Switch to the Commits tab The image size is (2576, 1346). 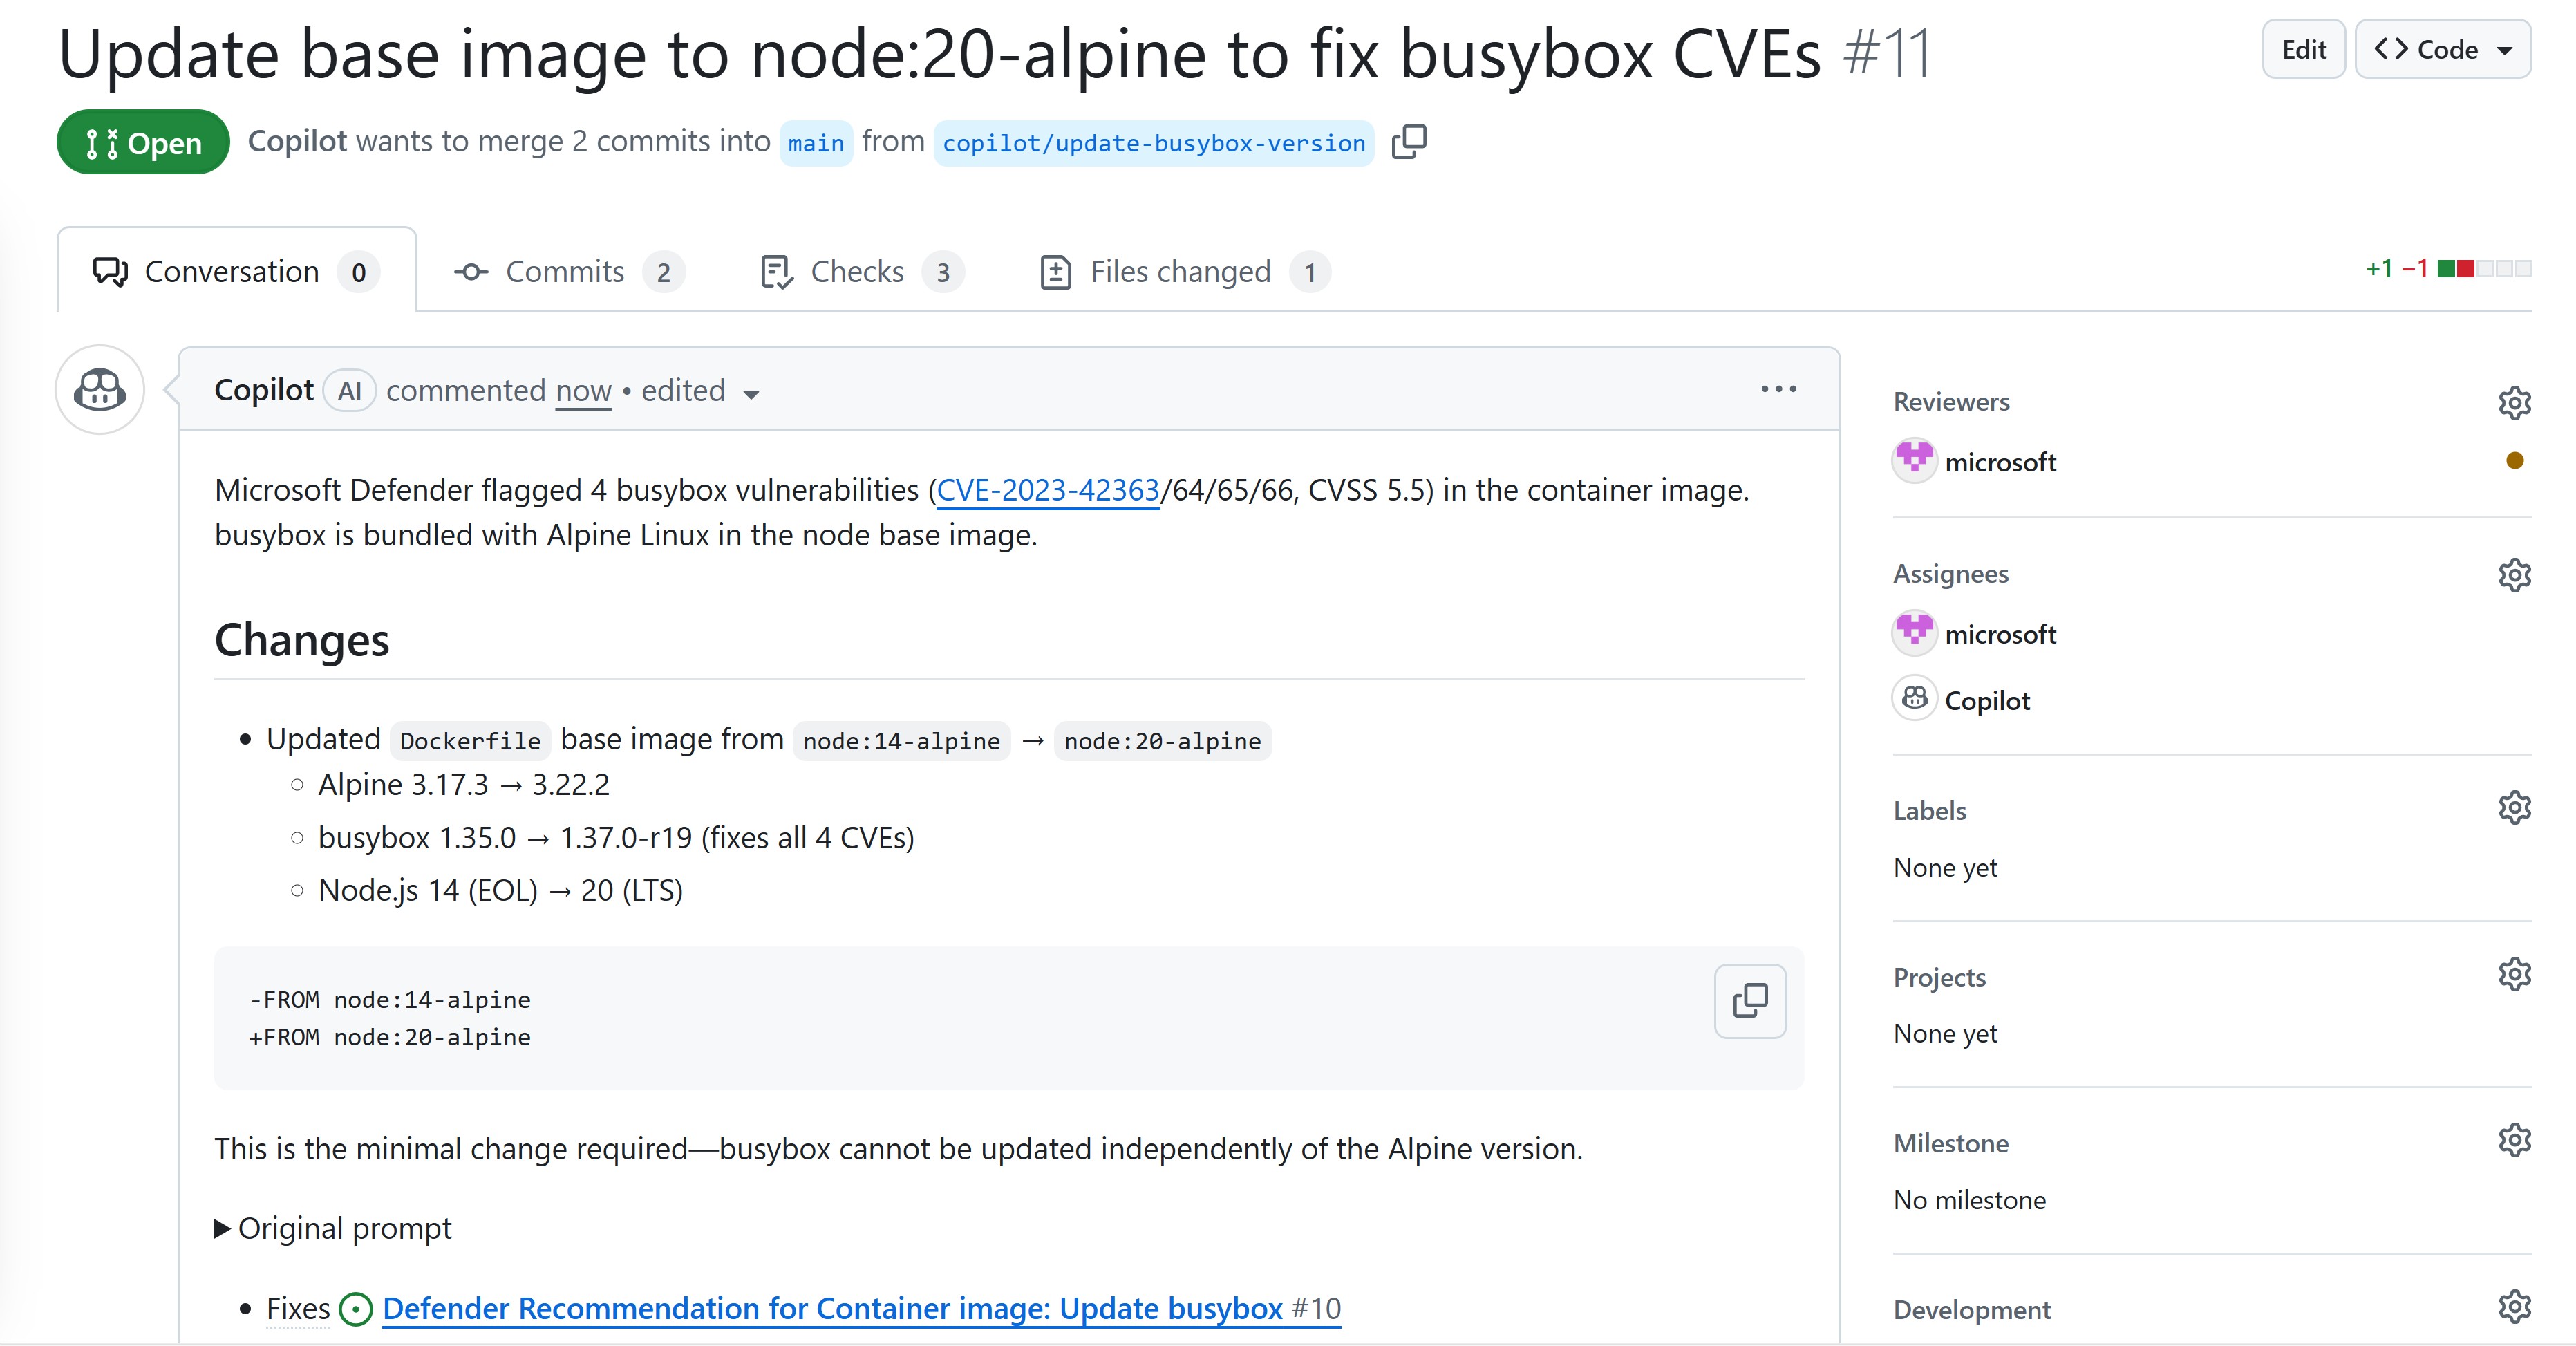click(566, 272)
